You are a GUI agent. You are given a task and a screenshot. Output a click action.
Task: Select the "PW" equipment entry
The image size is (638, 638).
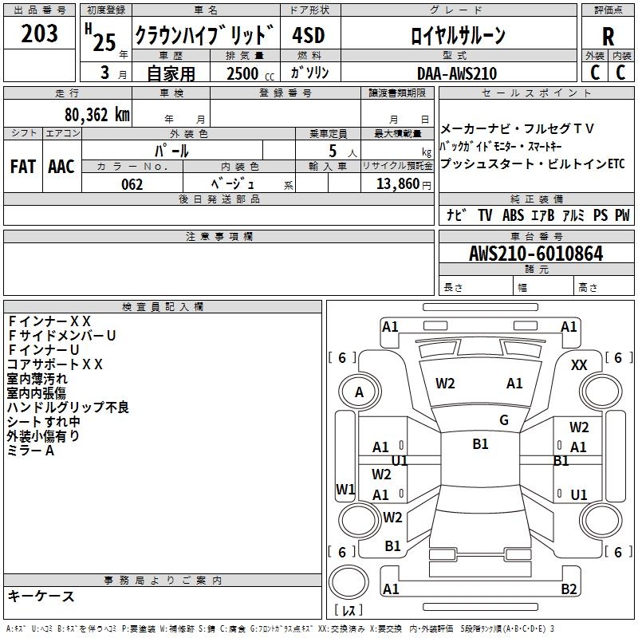tap(622, 215)
